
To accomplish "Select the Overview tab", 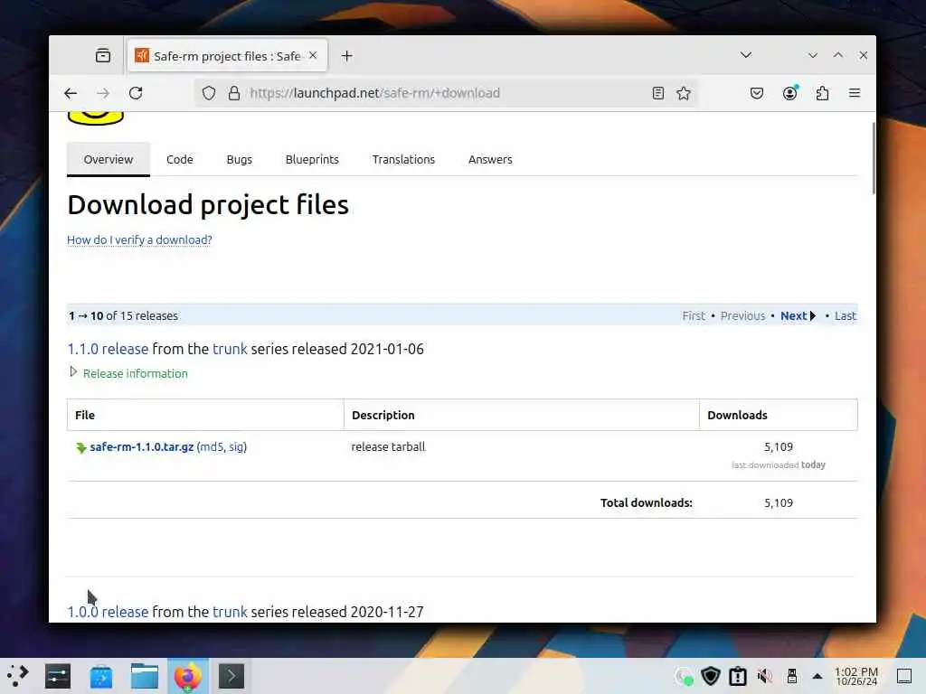I will coord(109,159).
